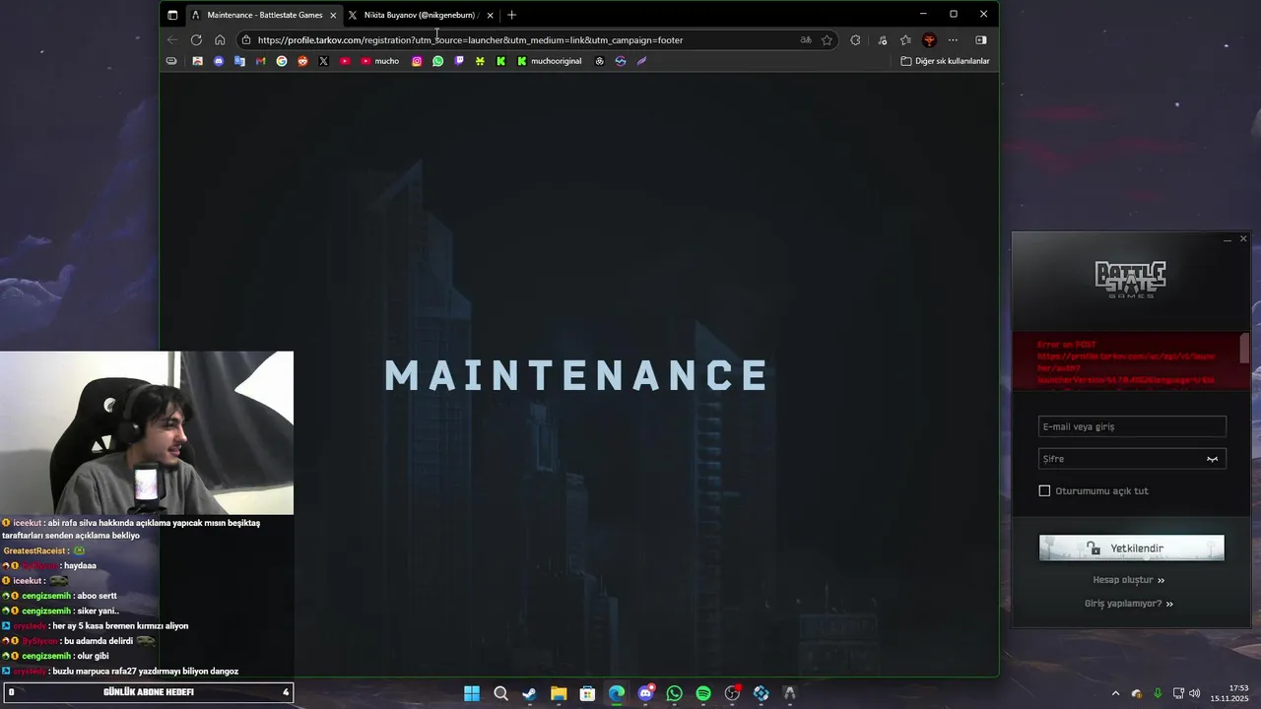Click the volume icon in system tray
The height and width of the screenshot is (709, 1261).
point(1195,693)
